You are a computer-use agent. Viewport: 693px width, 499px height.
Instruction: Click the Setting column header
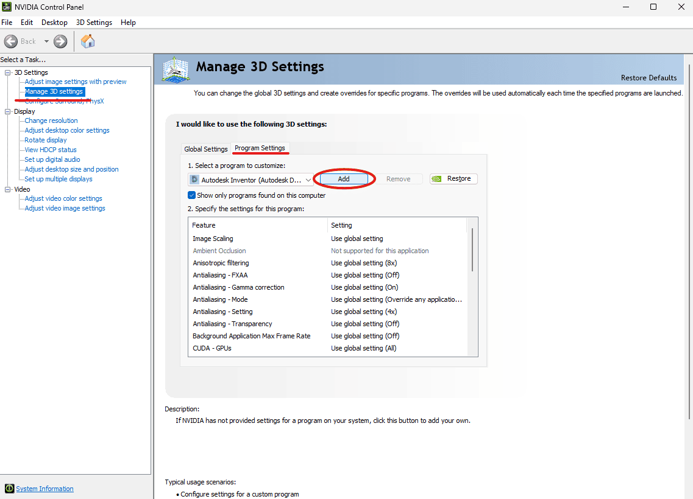pyautogui.click(x=397, y=225)
